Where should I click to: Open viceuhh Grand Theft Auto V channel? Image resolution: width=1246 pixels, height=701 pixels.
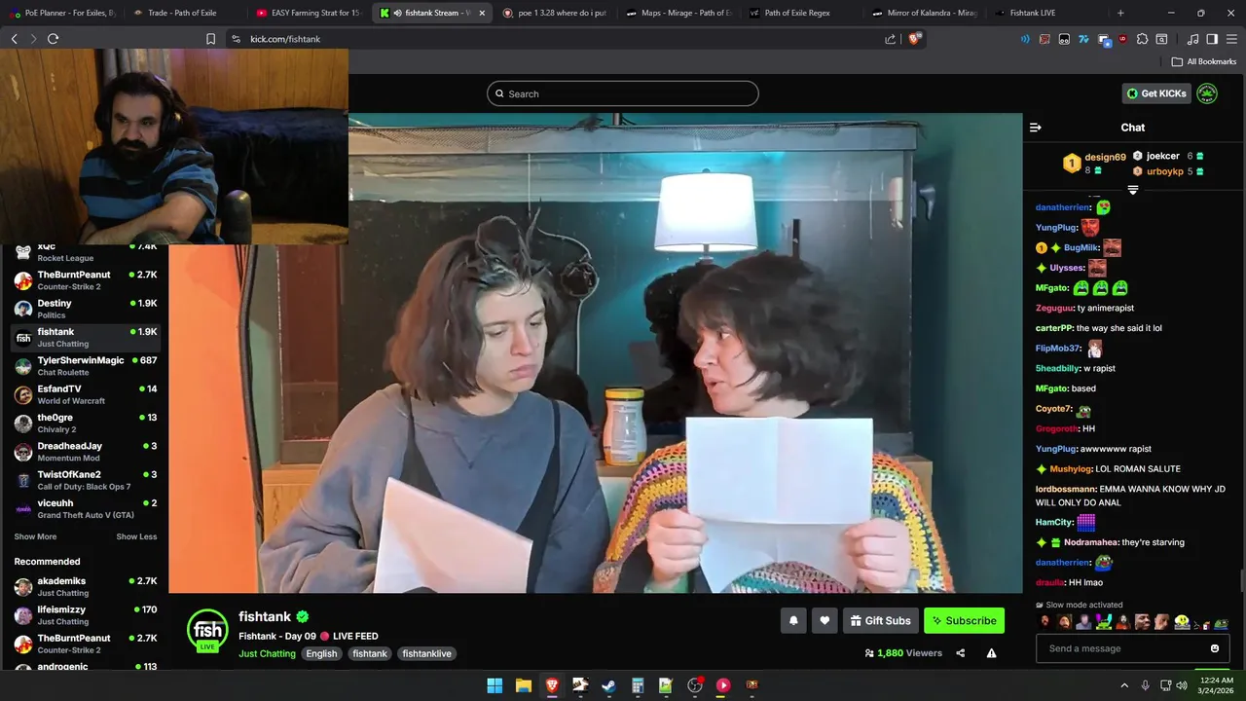pyautogui.click(x=86, y=508)
